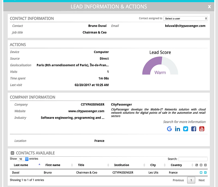Open the Show entries count dropdown
The width and height of the screenshot is (218, 187).
pos(23,159)
